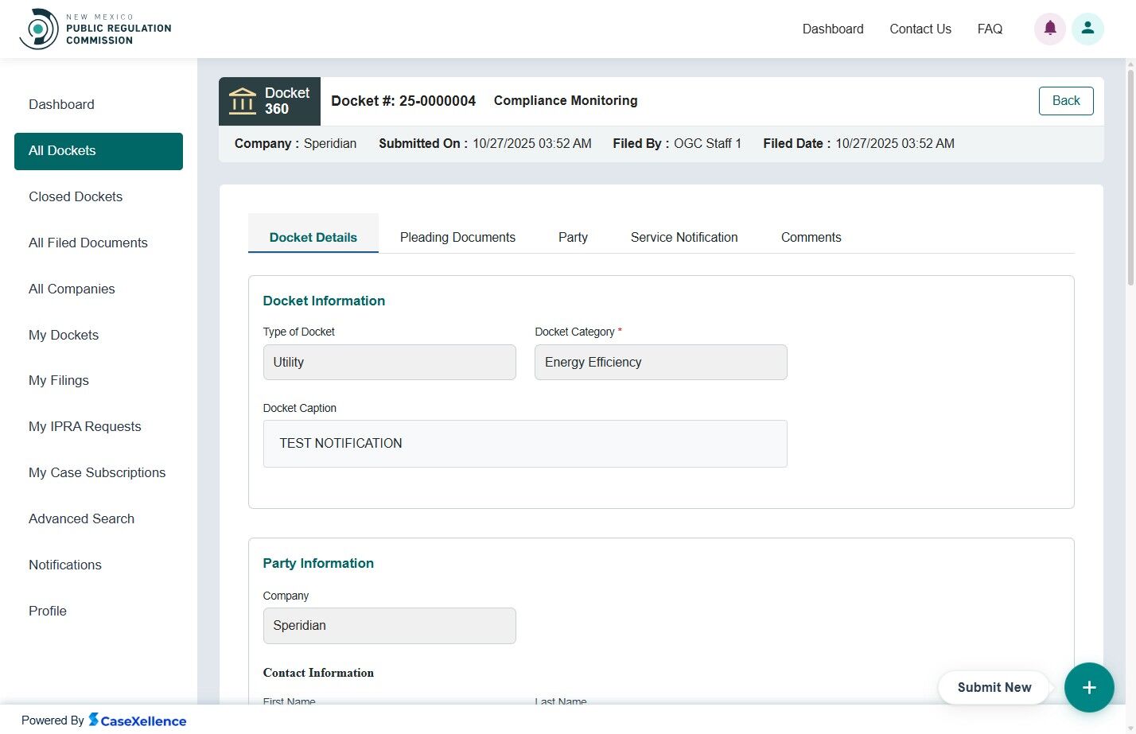Switch to the Pleading Documents tab

(x=457, y=237)
